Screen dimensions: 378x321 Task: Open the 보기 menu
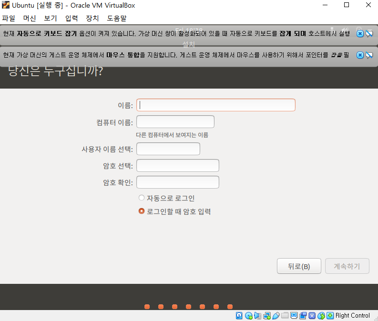point(51,18)
